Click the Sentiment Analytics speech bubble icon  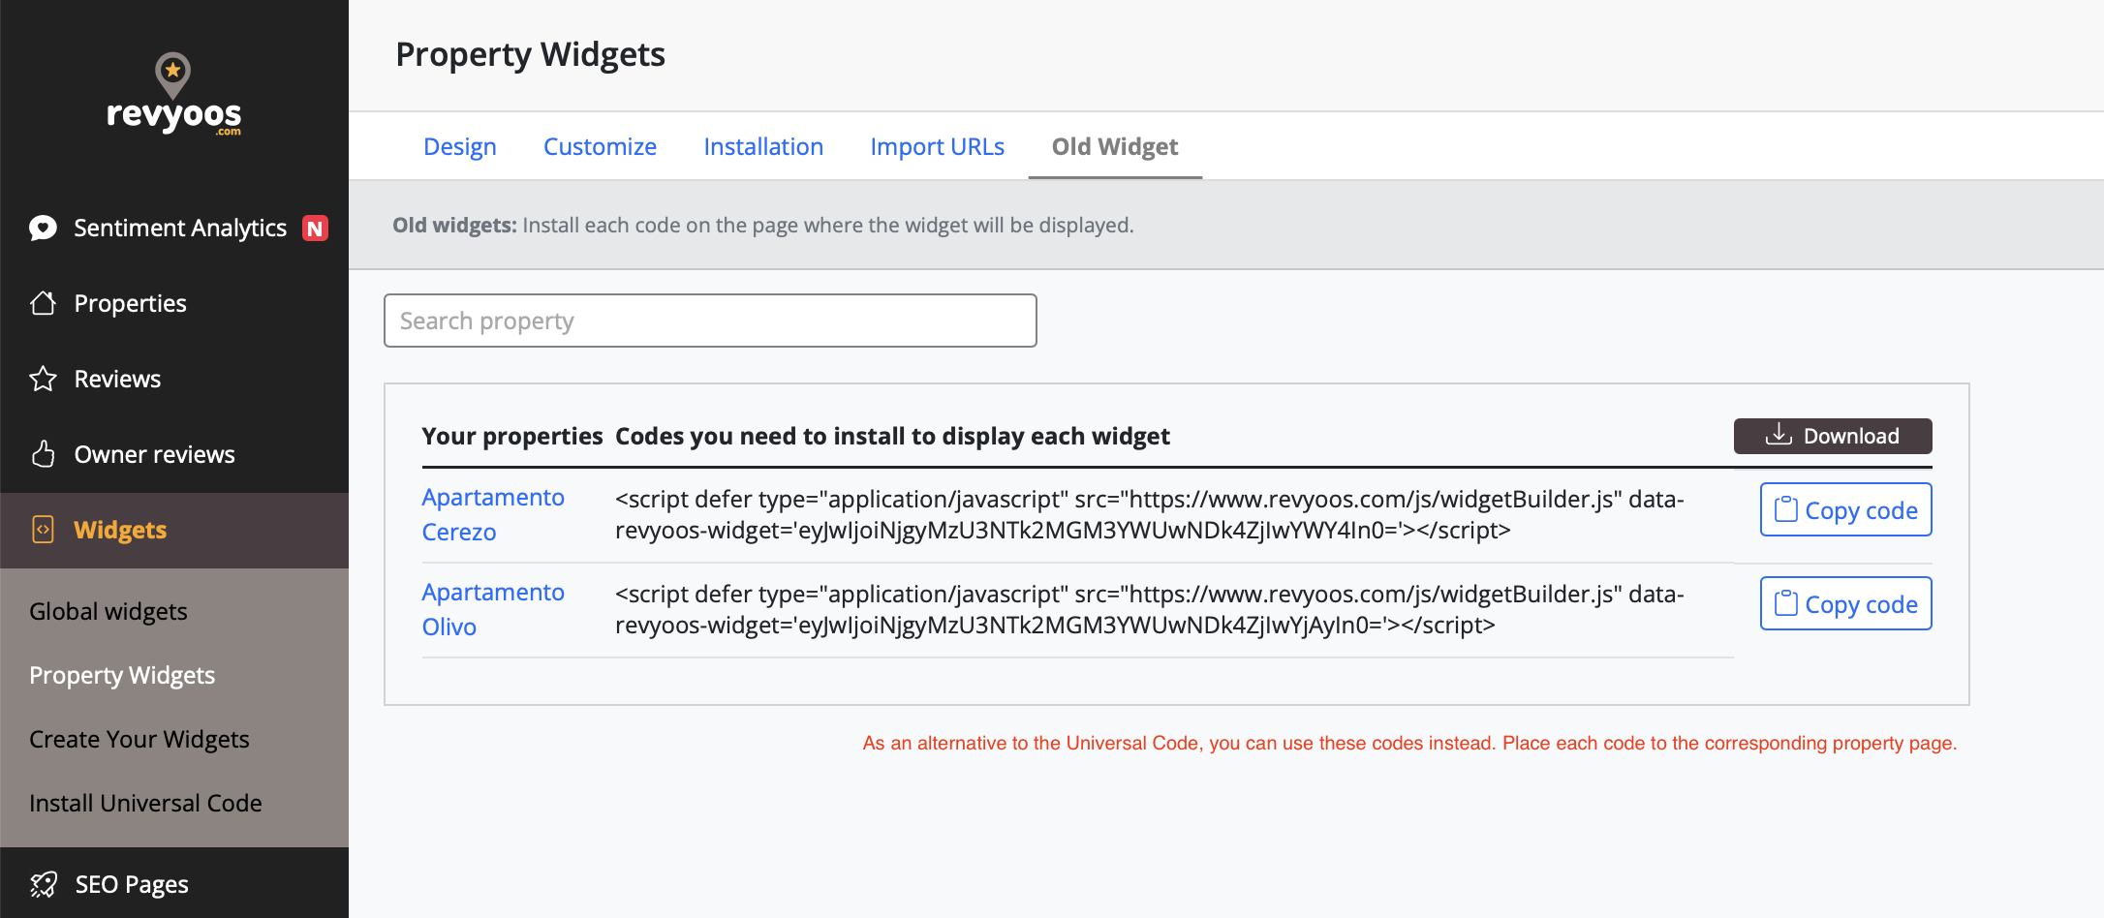pyautogui.click(x=43, y=228)
